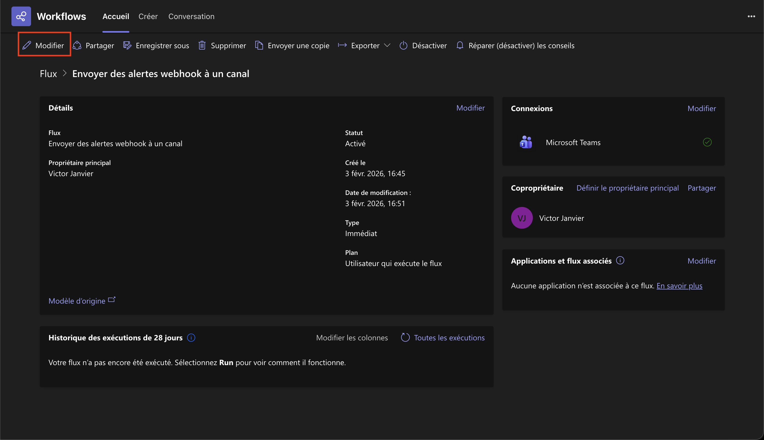
Task: Click the Envoyer une copie icon
Action: 259,45
